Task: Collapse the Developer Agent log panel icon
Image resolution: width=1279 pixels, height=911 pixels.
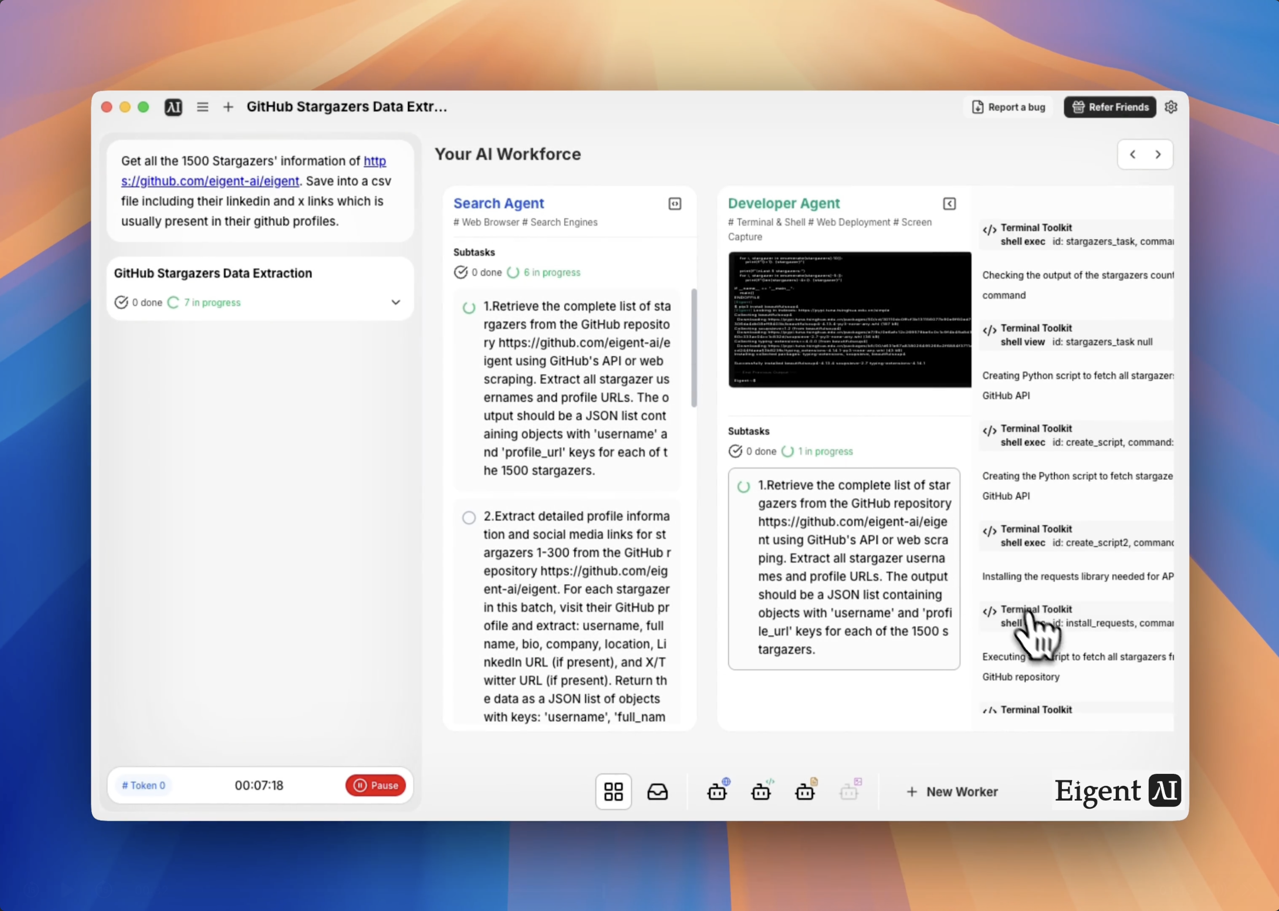Action: tap(949, 204)
